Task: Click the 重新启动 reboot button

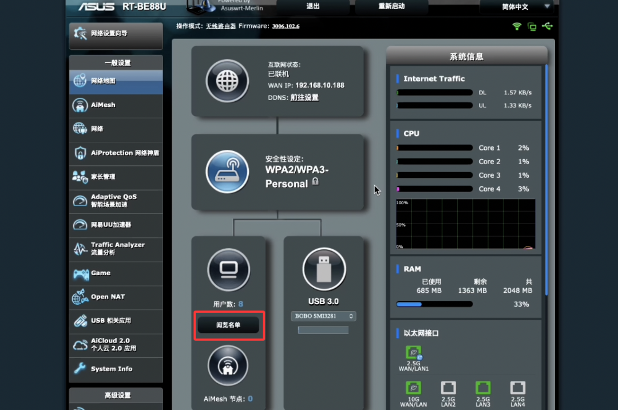Action: pyautogui.click(x=391, y=6)
